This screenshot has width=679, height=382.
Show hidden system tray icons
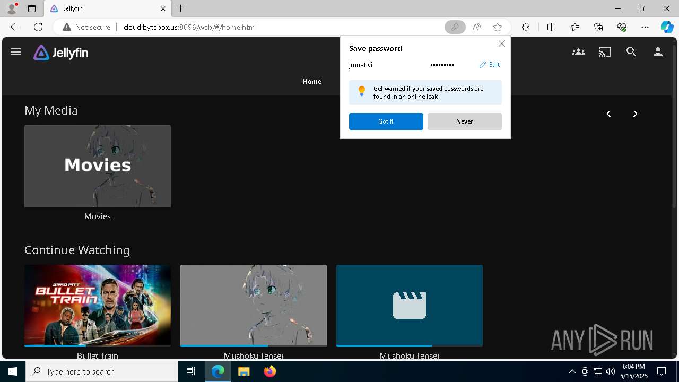click(x=572, y=371)
